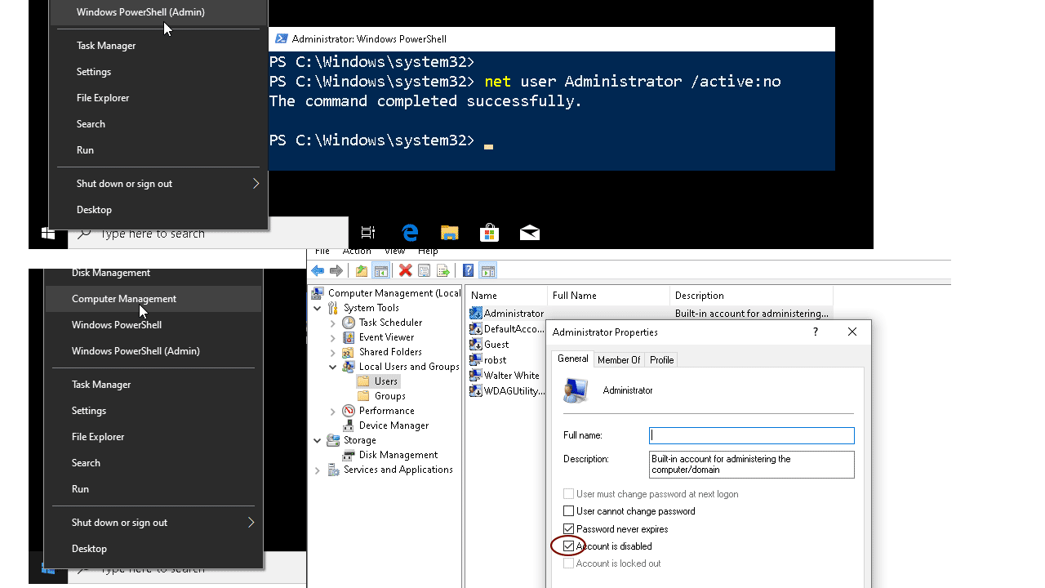This screenshot has height=588, width=1045.
Task: Click the Up one level folder icon
Action: tap(362, 271)
